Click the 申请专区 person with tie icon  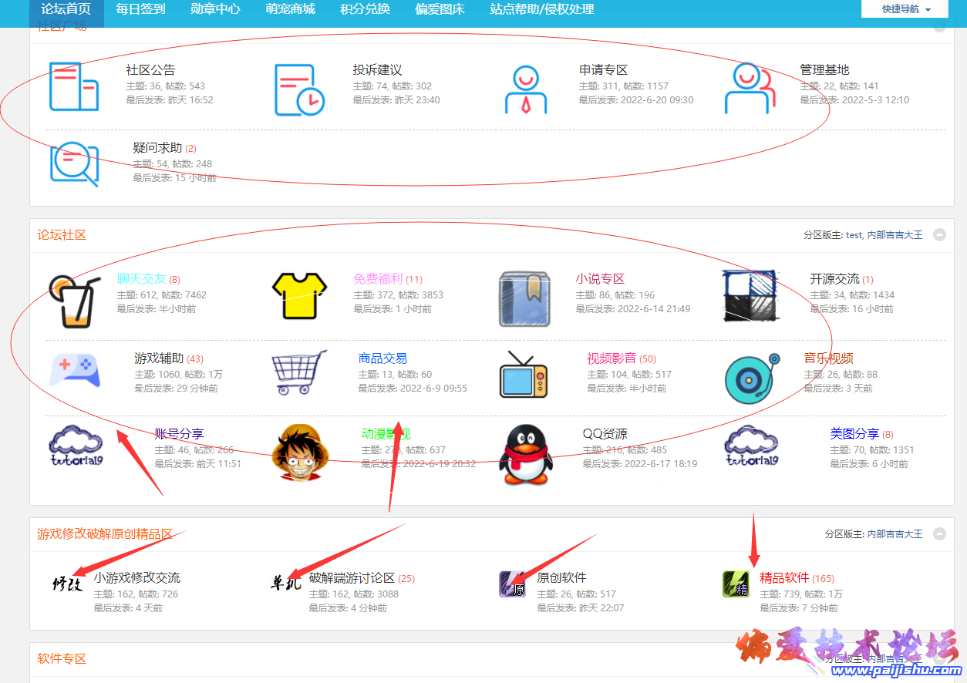pyautogui.click(x=526, y=89)
